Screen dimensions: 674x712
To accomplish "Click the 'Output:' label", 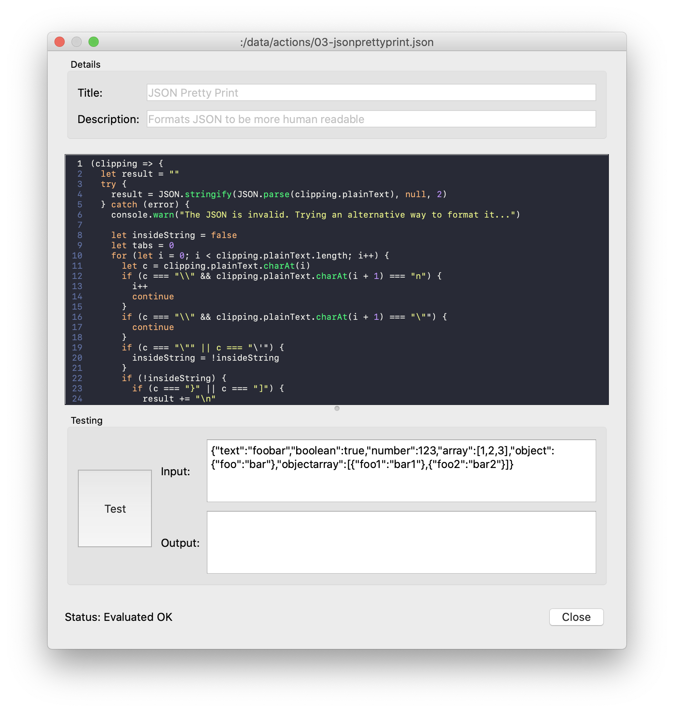I will pos(180,543).
